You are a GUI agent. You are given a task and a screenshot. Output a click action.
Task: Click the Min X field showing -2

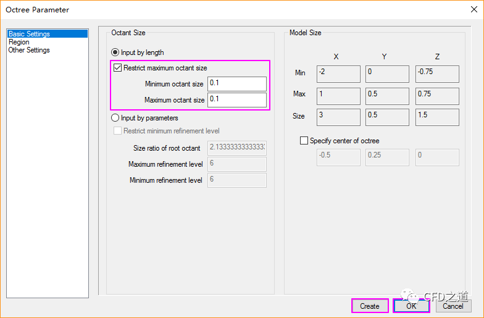338,74
